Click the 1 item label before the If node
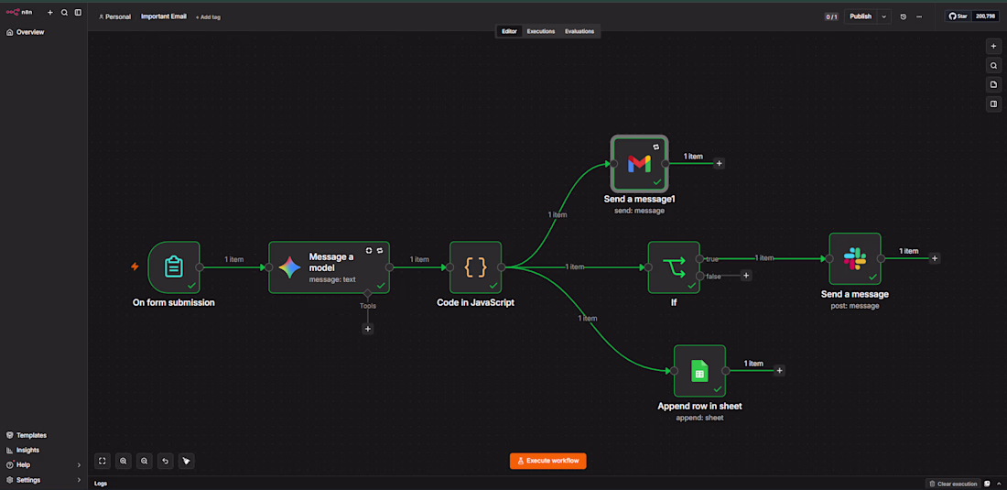Screen dimensions: 1007x490 575,267
